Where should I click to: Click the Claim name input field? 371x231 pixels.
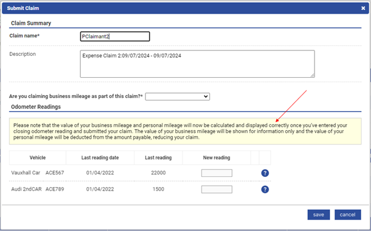115,36
